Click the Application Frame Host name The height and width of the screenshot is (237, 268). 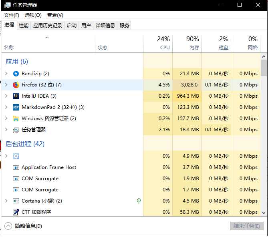pyautogui.click(x=49, y=167)
